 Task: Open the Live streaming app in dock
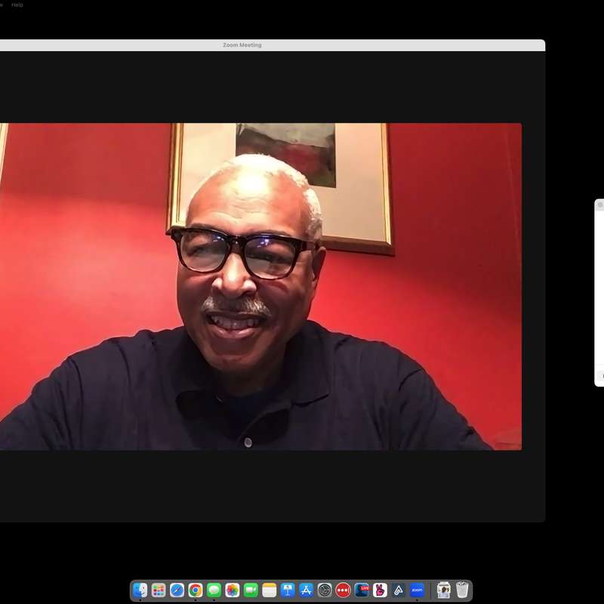[x=362, y=590]
